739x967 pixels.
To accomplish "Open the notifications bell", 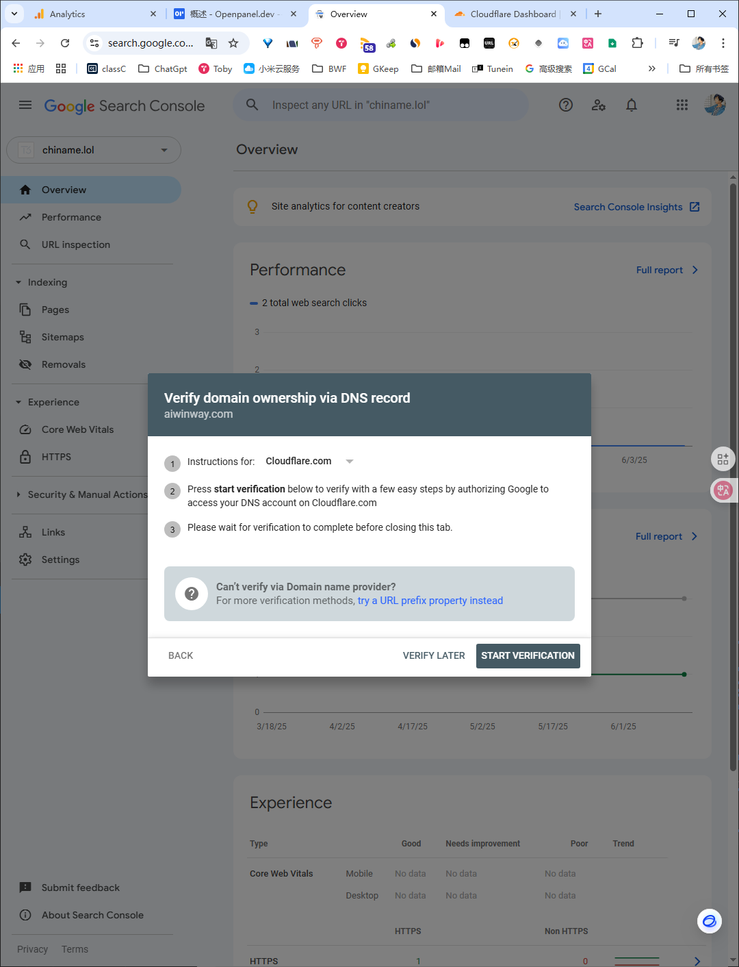I will coord(632,105).
